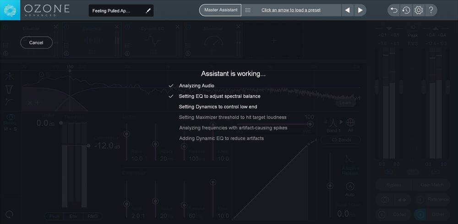This screenshot has height=224, width=458.
Task: Toggle the Maximizer module power button
Action: [x=188, y=27]
